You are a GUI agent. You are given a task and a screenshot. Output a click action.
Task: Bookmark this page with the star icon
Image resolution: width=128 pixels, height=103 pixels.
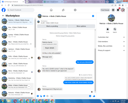(115, 5)
